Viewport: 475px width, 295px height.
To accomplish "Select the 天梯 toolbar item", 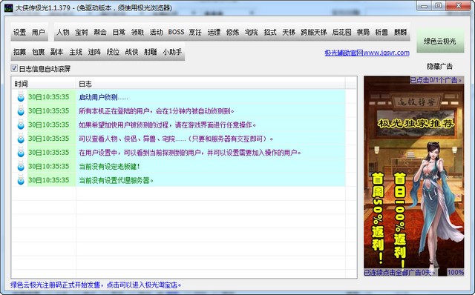I will click(289, 32).
